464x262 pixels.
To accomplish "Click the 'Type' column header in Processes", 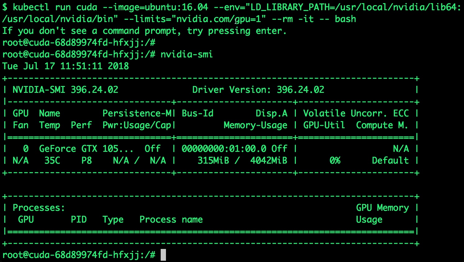I will (113, 219).
